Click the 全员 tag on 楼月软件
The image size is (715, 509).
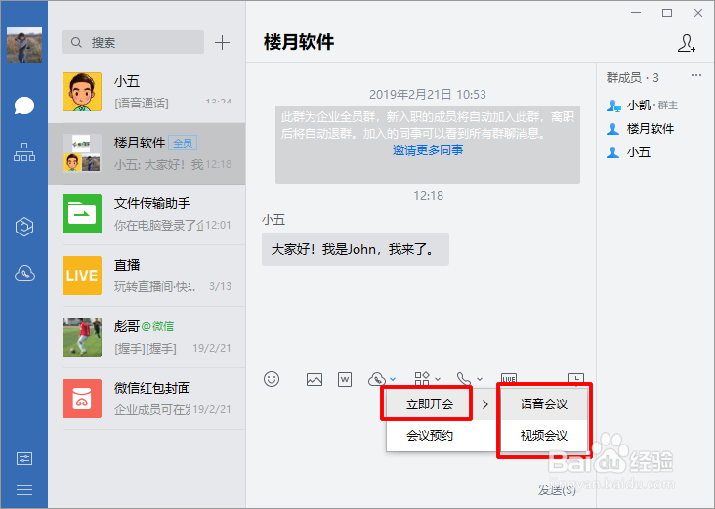[183, 144]
